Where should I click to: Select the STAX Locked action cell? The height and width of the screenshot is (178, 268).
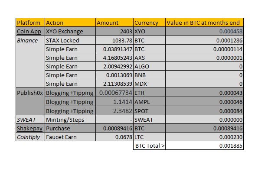click(x=70, y=40)
